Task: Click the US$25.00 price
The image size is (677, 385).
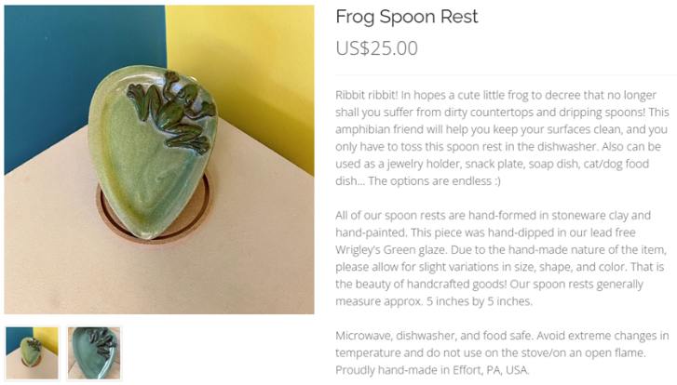Action: coord(376,47)
